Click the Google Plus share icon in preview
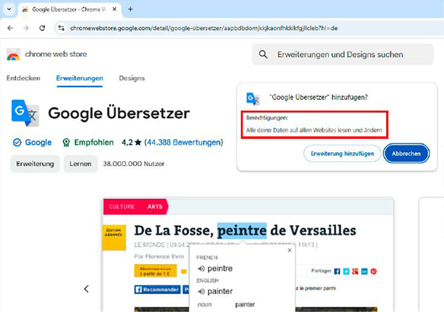 click(355, 271)
